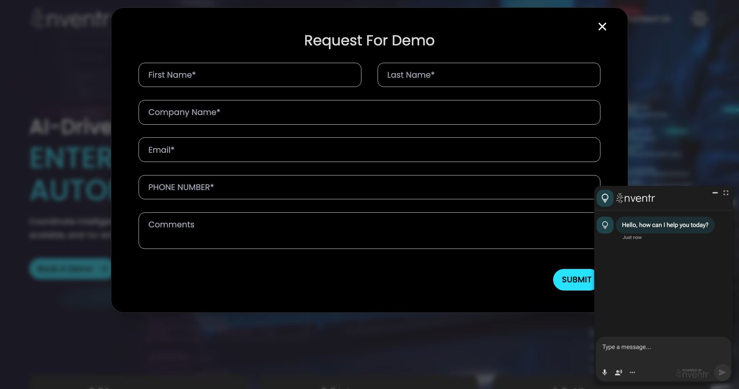Select the lightbulb avatar in chat header
This screenshot has width=739, height=389.
coord(605,198)
